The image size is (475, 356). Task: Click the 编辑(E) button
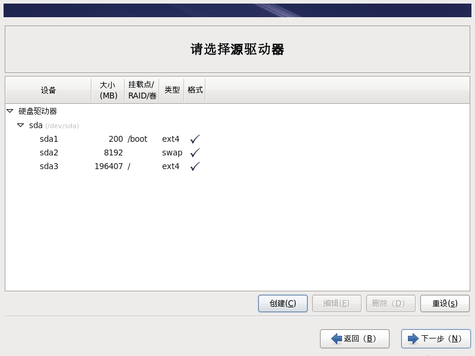(x=337, y=303)
